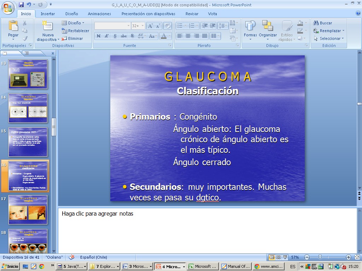The width and height of the screenshot is (362, 271).
Task: Click the spell check icon in status bar
Action: [71, 257]
